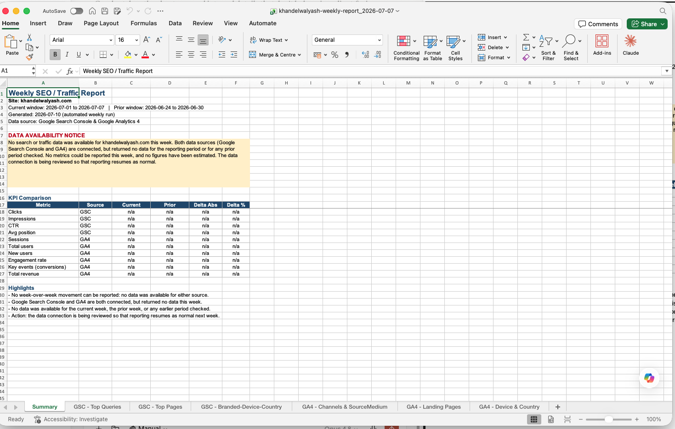Image resolution: width=675 pixels, height=429 pixels.
Task: Decrease font size with smaller A icon
Action: (x=159, y=40)
